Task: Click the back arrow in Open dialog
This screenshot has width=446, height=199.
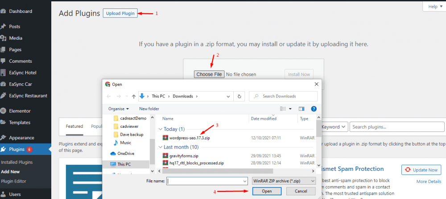Action: pos(109,96)
